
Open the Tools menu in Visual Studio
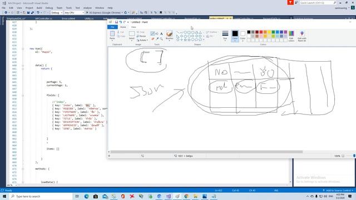click(x=68, y=8)
